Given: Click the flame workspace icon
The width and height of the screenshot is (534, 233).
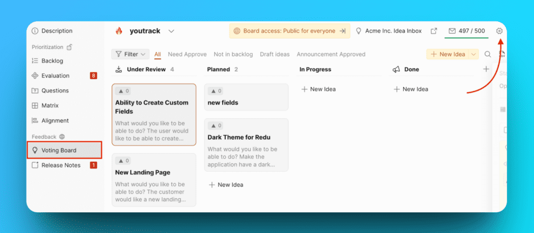Looking at the screenshot, I should coord(119,31).
